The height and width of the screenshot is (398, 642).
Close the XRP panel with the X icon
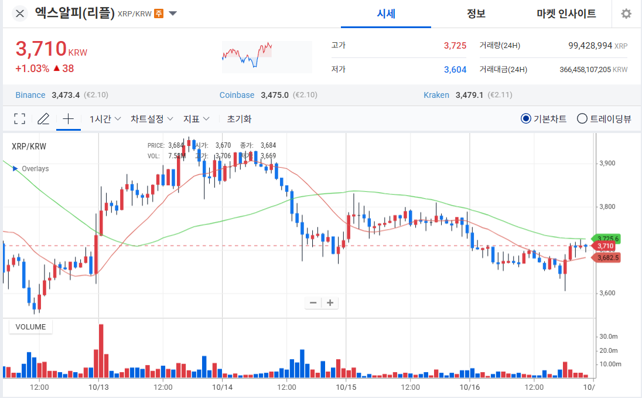pos(20,13)
